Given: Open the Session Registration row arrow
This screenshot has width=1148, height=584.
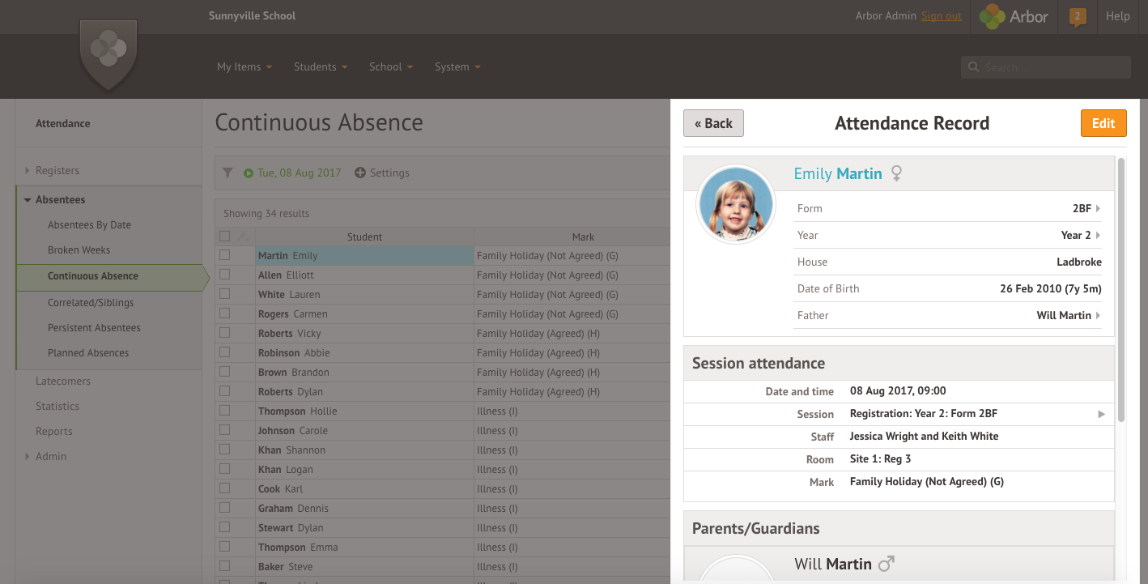Looking at the screenshot, I should (1101, 414).
